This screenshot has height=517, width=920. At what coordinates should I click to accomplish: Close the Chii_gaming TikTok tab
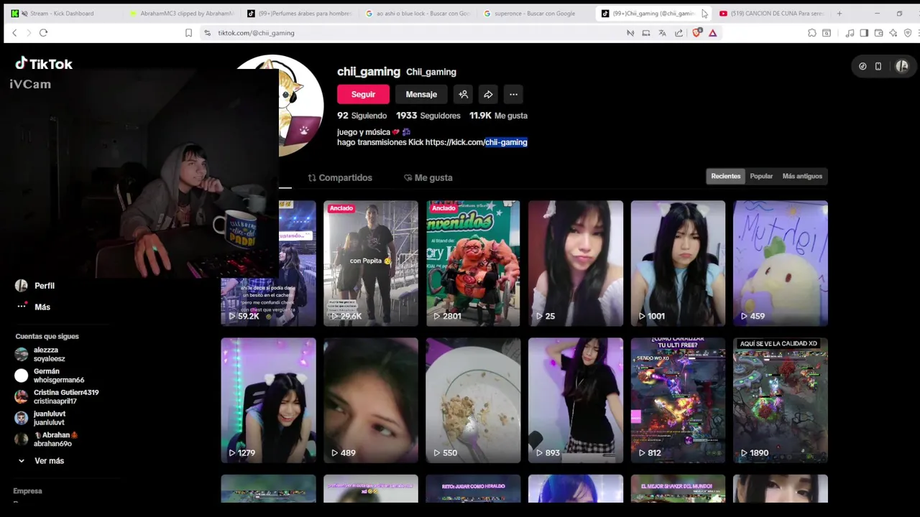[704, 13]
